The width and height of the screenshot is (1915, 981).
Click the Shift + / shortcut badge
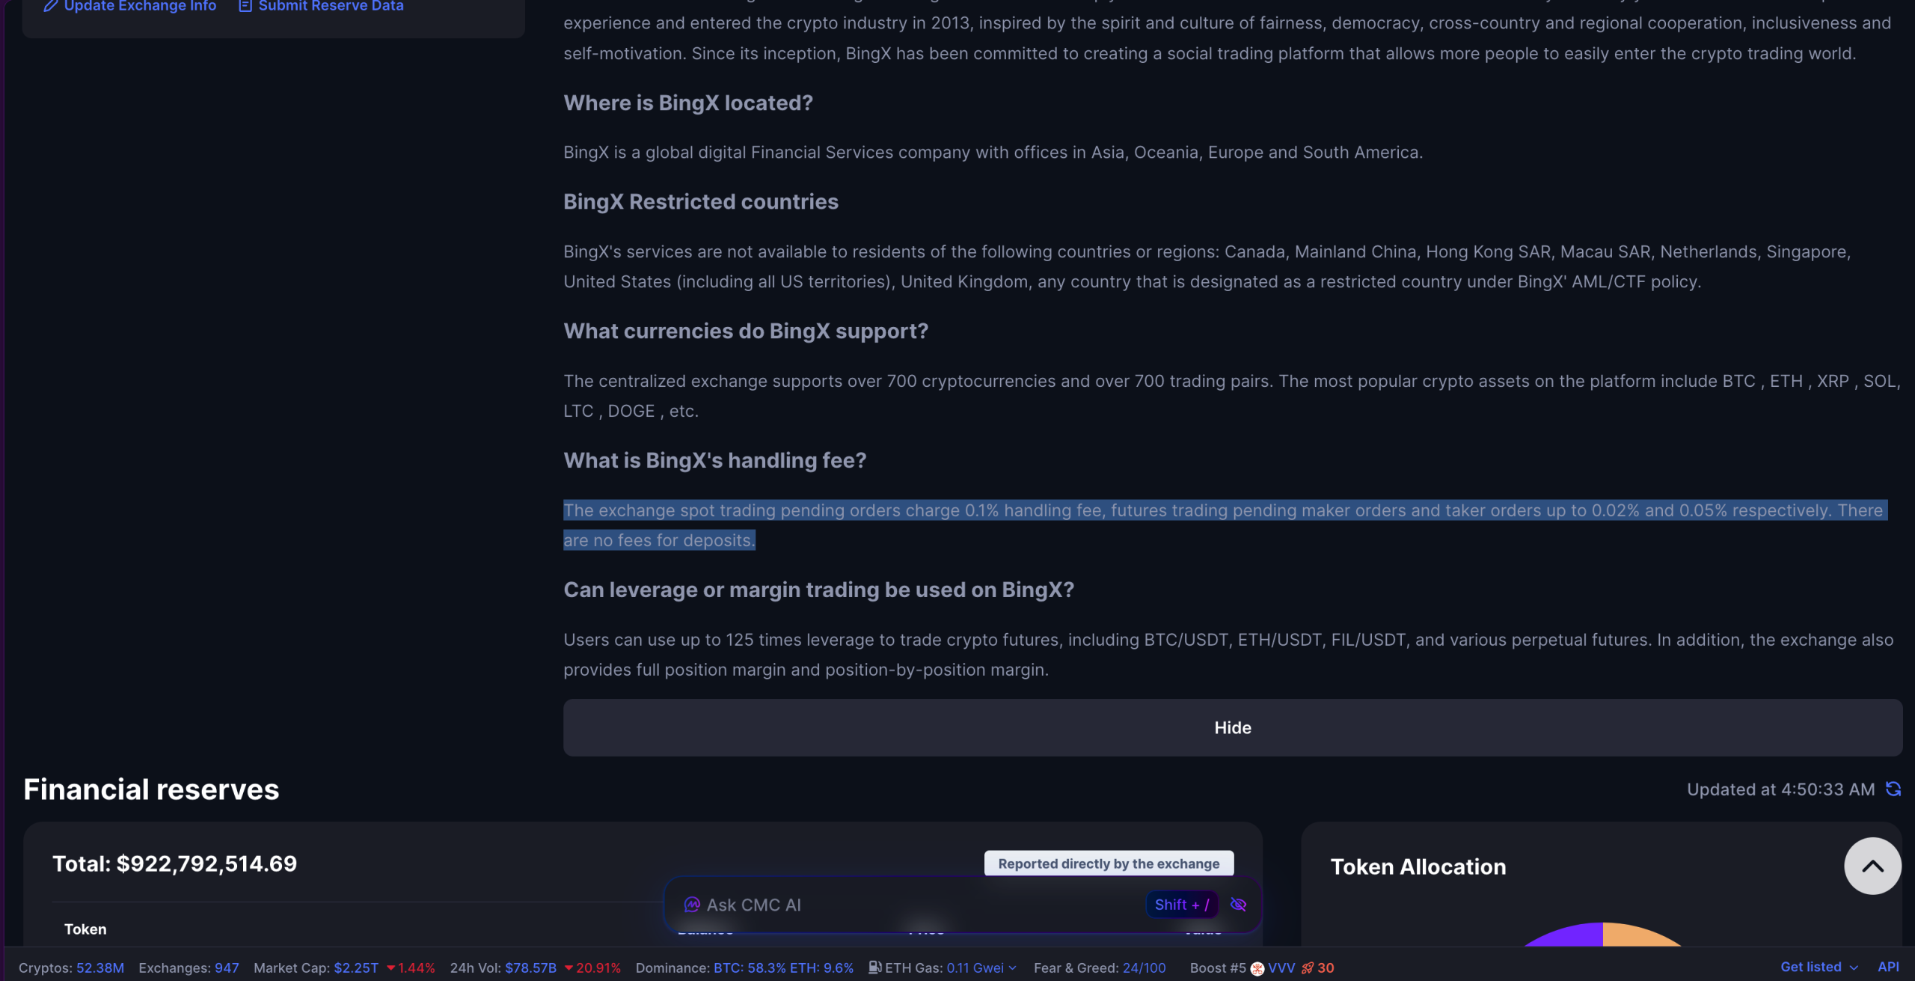coord(1182,905)
